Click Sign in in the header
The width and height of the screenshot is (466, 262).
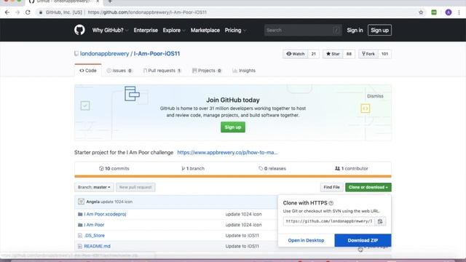pos(355,31)
